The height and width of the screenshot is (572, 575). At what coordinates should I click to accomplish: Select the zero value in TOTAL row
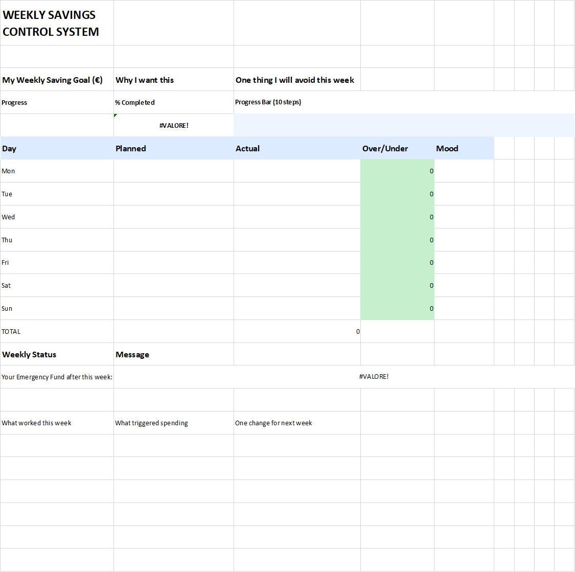[x=296, y=331]
